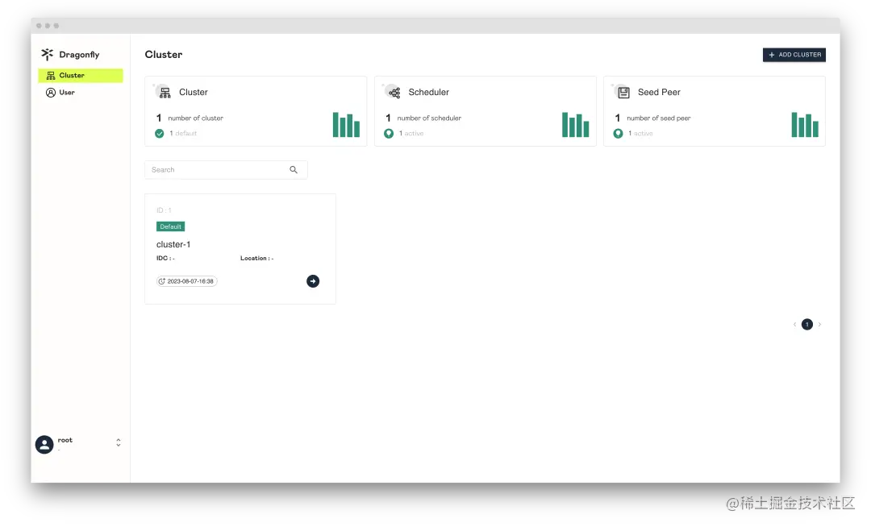Click the 'IDC : -' field text
Viewport: 871px width, 527px height.
coord(165,259)
